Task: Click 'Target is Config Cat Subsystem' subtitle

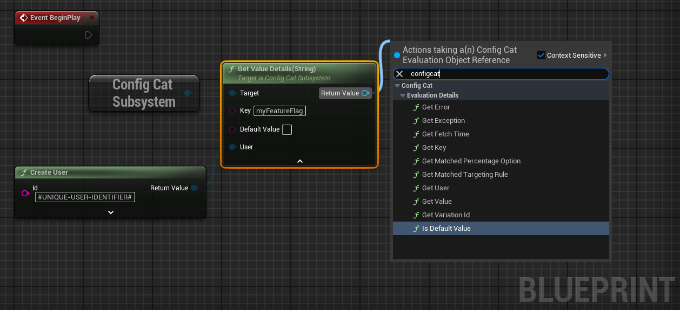Action: point(284,78)
